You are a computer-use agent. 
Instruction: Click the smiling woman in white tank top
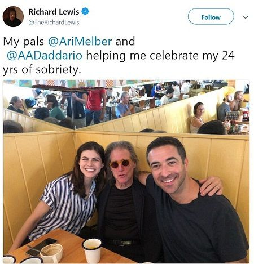point(197,118)
